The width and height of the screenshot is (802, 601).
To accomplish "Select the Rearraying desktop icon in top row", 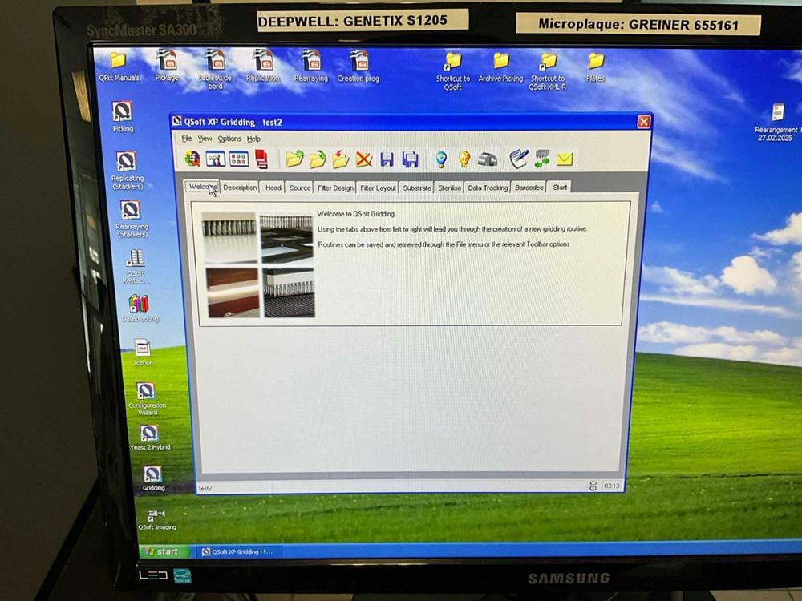I will pyautogui.click(x=310, y=66).
